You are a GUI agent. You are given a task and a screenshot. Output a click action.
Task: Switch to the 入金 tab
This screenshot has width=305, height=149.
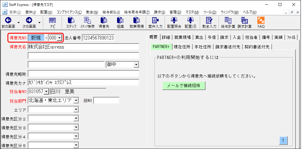pos(237,38)
